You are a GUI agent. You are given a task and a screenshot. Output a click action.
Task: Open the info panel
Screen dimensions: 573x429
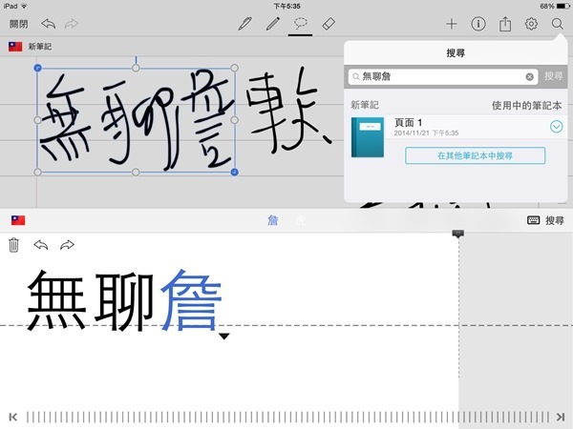click(x=478, y=24)
